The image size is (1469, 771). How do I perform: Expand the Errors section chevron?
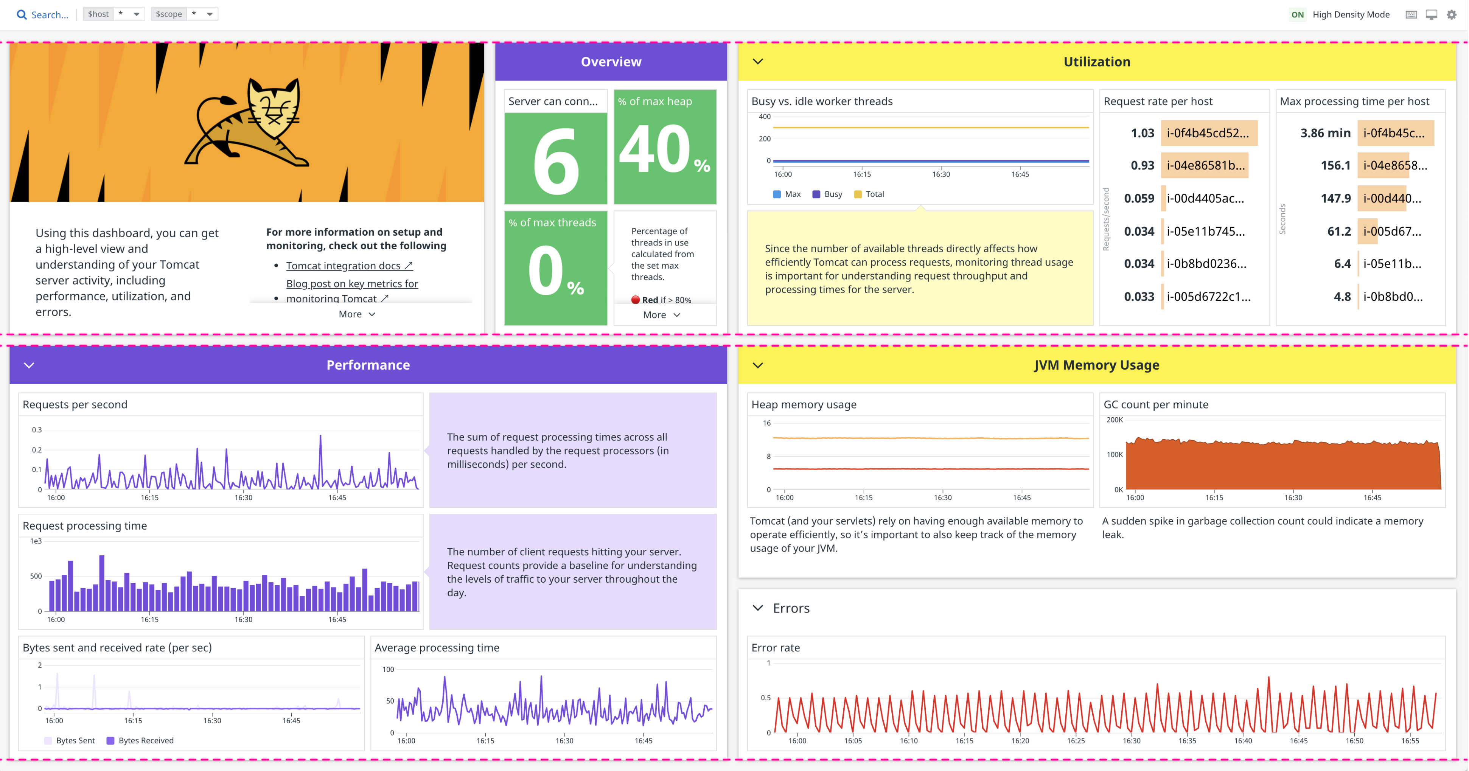click(x=758, y=608)
